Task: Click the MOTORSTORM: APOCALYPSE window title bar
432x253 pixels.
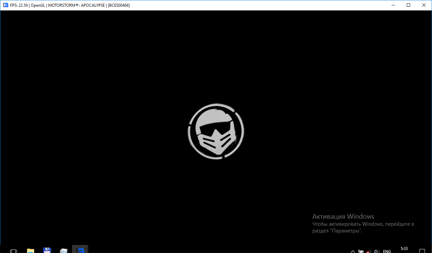Action: point(236,5)
